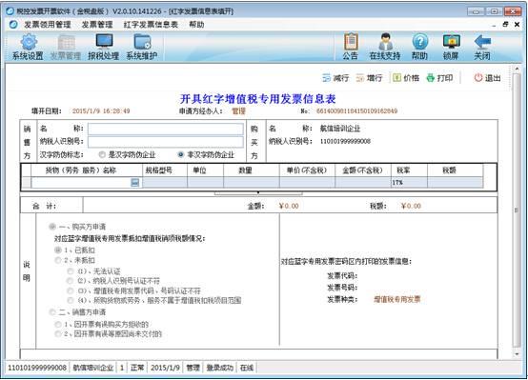The image size is (528, 380).
Task: Click status bar 登录成功 entry
Action: click(219, 368)
